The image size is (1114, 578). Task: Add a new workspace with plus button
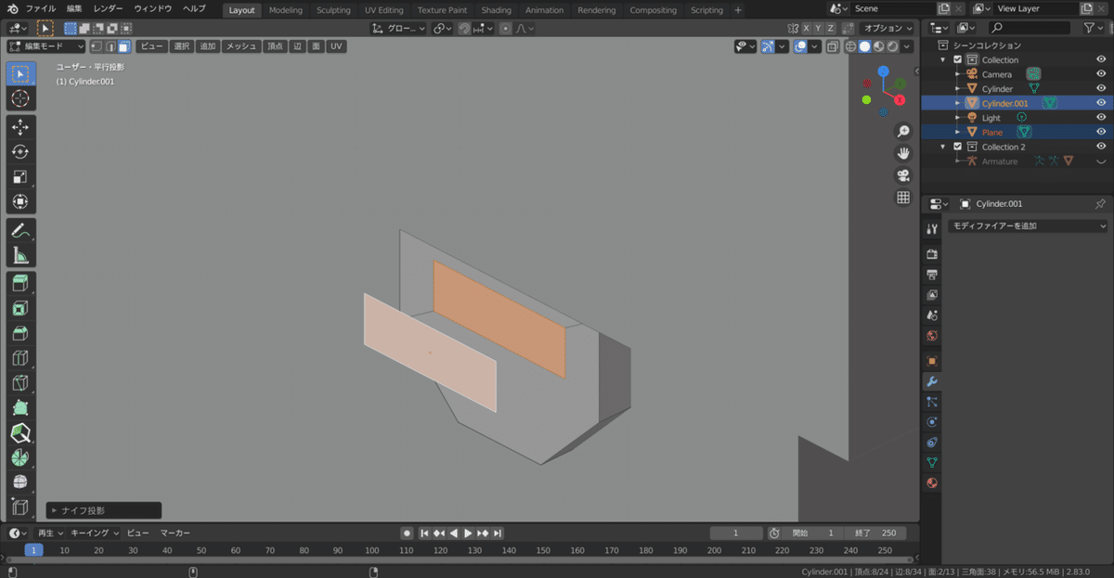point(738,10)
